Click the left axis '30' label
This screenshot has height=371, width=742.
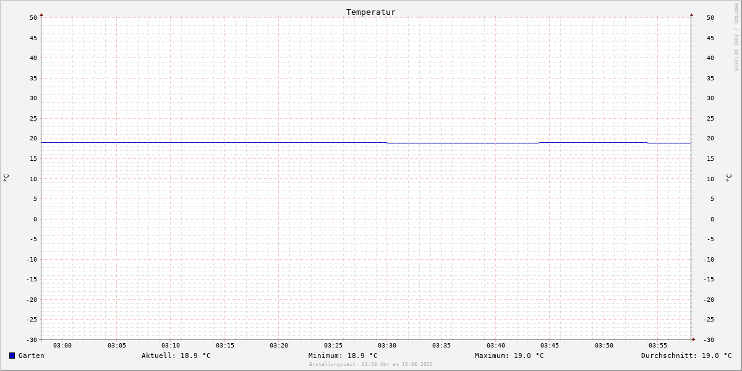[33, 98]
